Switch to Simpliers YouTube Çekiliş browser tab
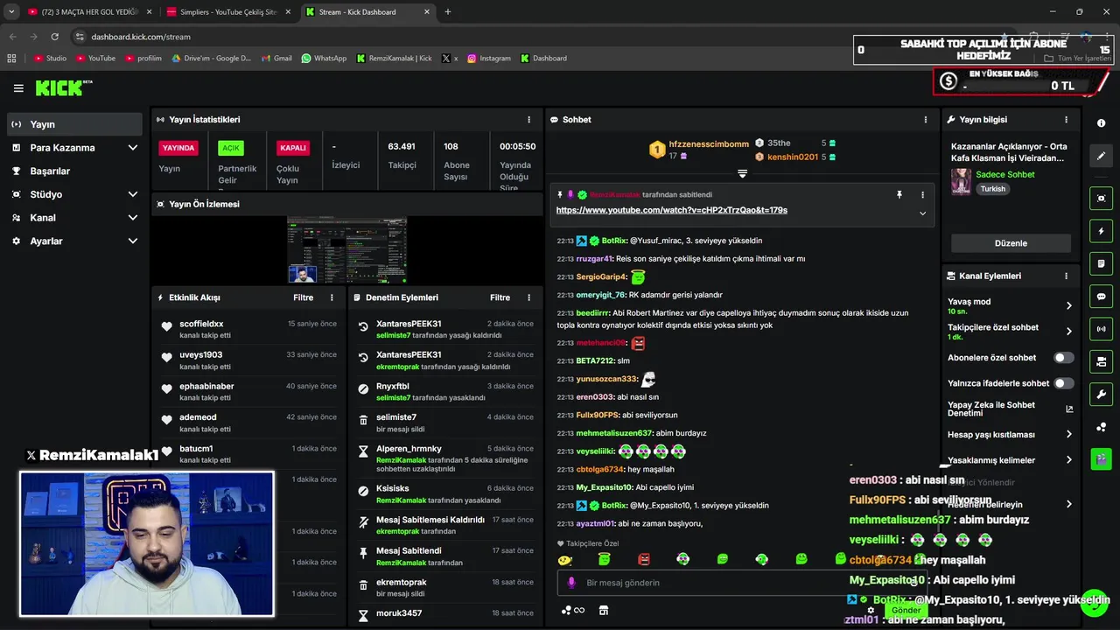 [227, 12]
